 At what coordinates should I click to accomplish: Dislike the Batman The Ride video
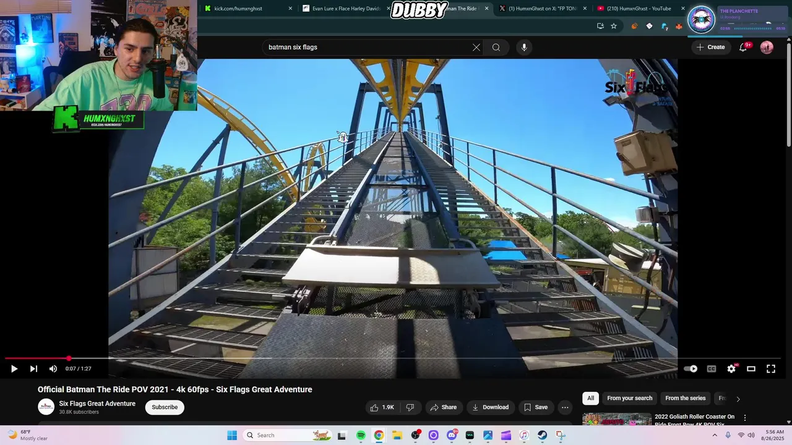410,407
